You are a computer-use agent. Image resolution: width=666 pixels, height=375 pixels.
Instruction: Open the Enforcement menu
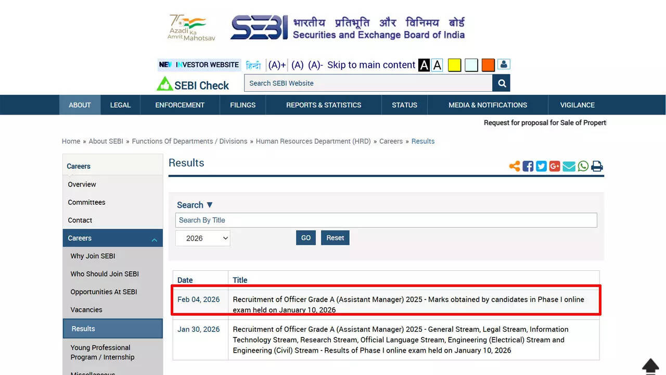(x=180, y=105)
